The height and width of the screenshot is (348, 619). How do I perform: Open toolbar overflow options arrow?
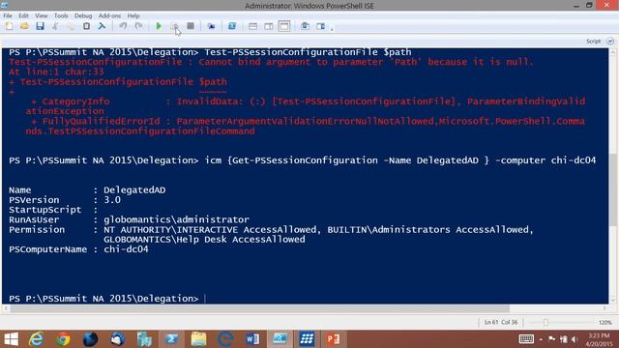coord(332,28)
